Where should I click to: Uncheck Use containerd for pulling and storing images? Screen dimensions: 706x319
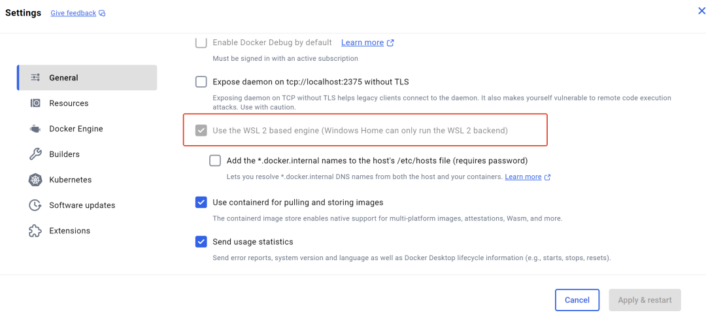(x=201, y=203)
